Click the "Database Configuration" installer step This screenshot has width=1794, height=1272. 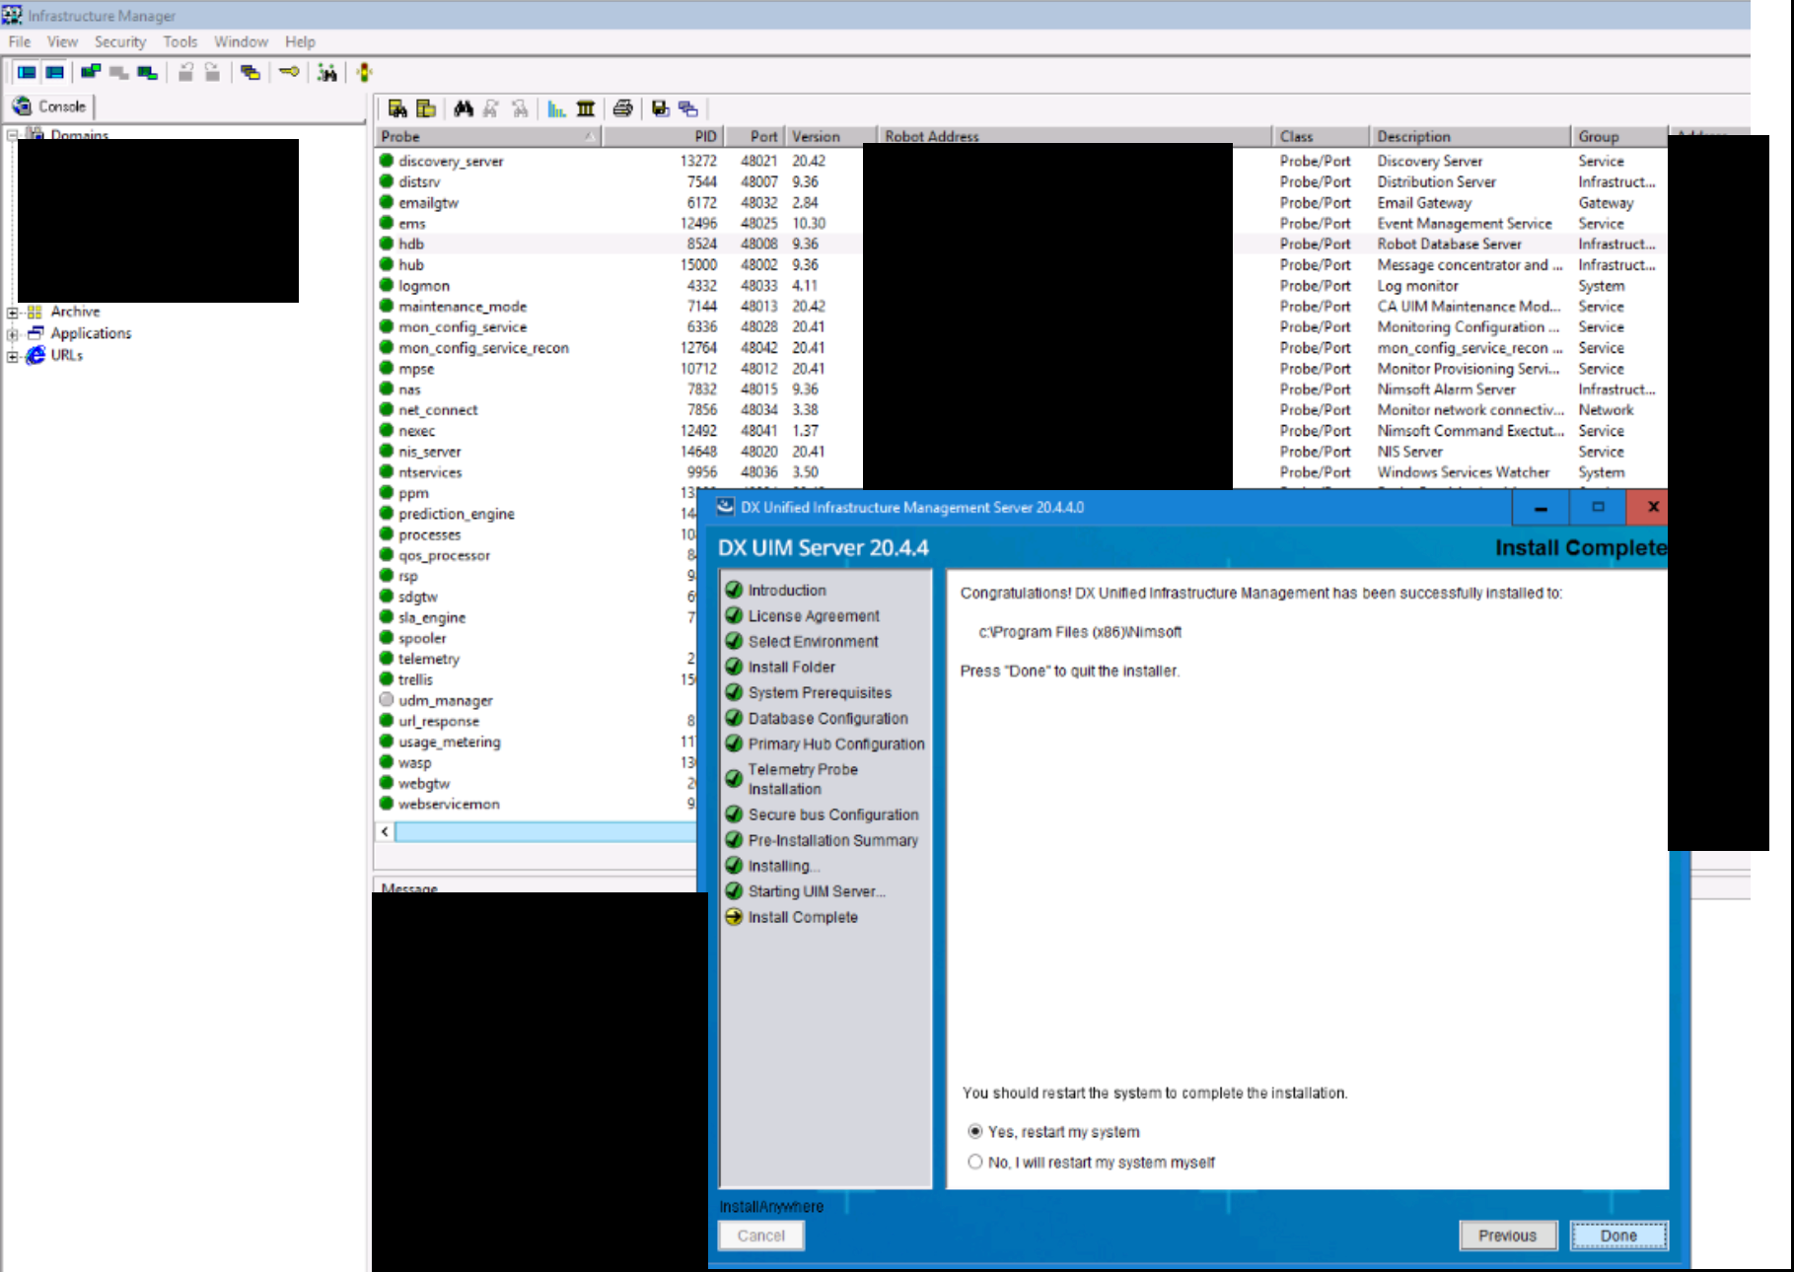(828, 718)
